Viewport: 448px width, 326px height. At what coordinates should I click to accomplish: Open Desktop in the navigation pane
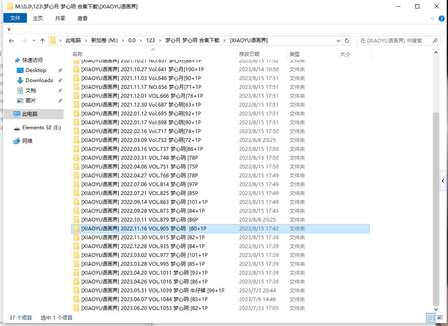pyautogui.click(x=36, y=70)
